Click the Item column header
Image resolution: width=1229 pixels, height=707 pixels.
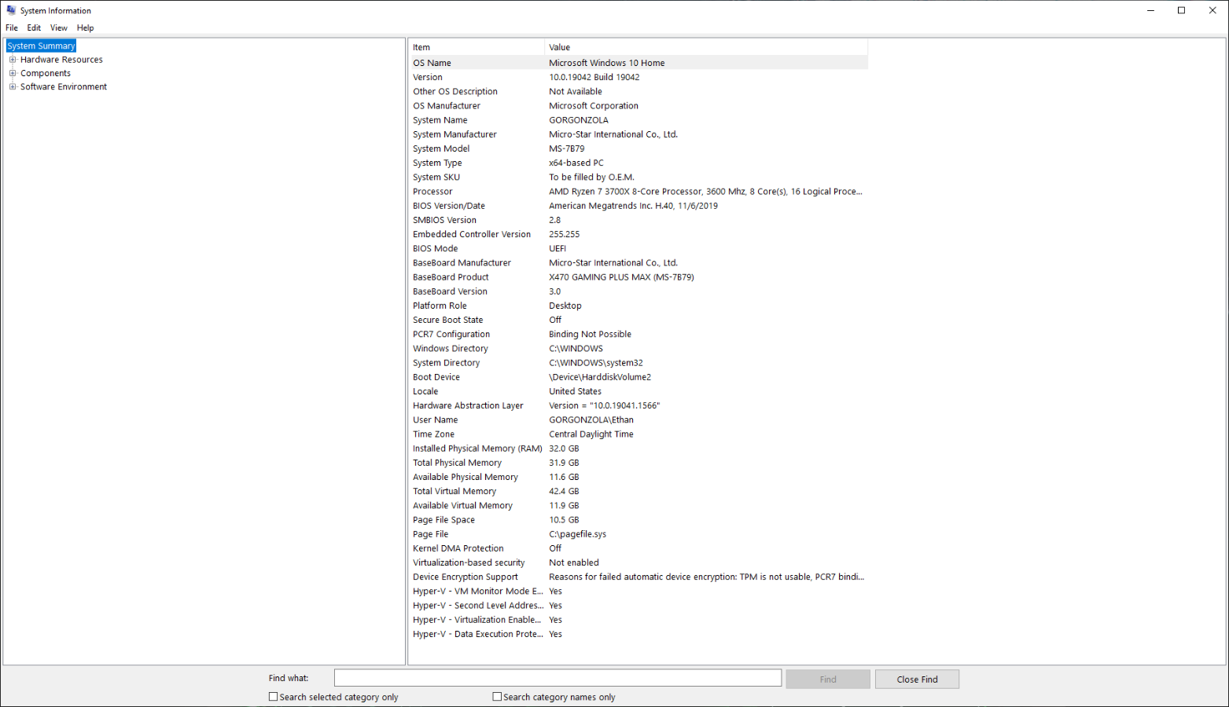[x=477, y=47]
